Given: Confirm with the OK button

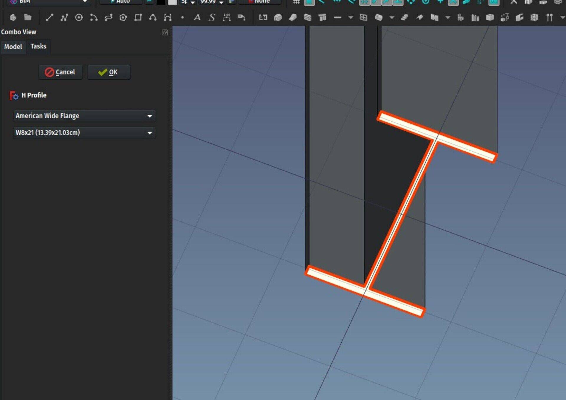Looking at the screenshot, I should pyautogui.click(x=108, y=72).
